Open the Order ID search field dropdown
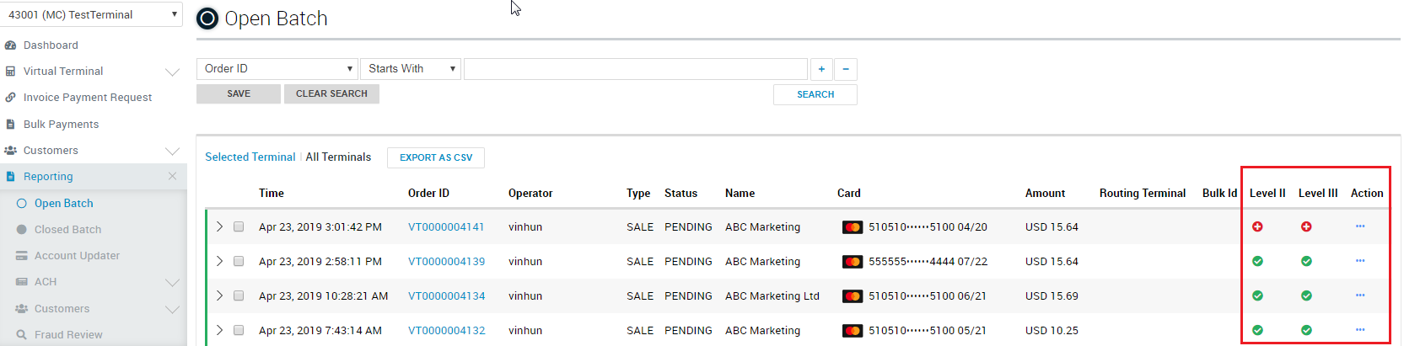 (277, 69)
